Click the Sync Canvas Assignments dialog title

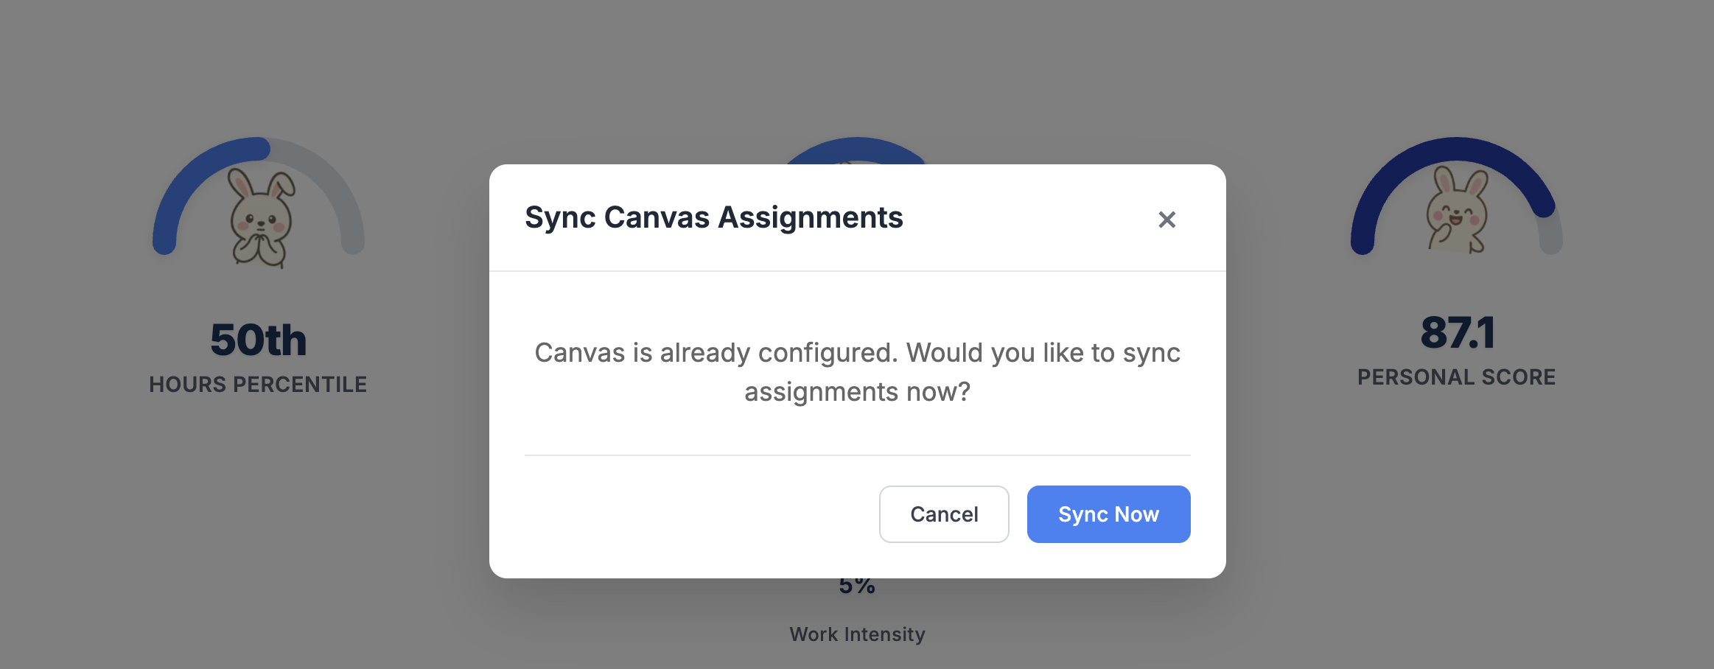click(x=713, y=217)
